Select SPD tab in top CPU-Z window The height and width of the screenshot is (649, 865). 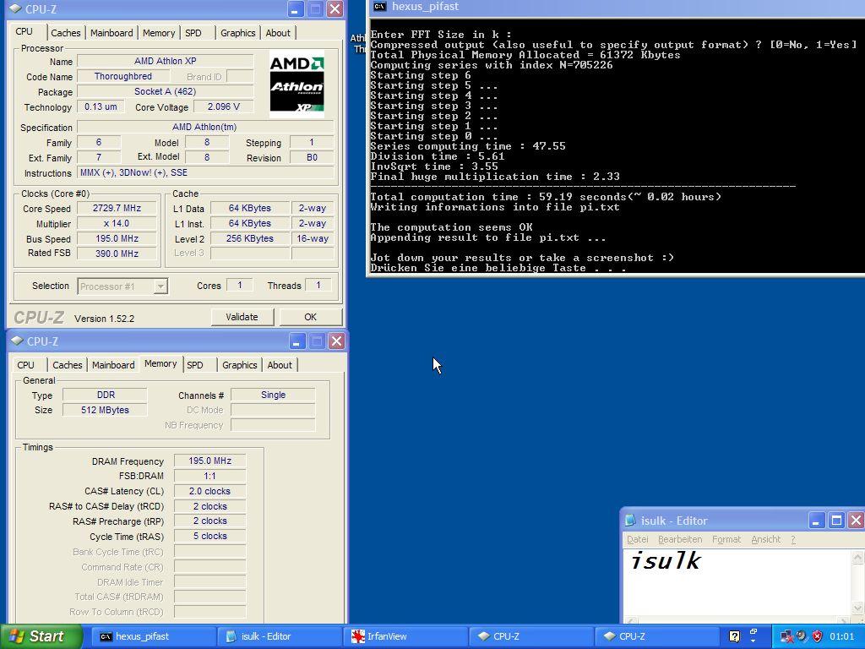193,33
